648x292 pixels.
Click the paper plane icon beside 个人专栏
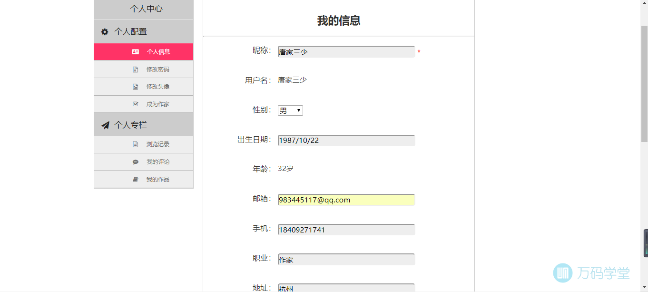tap(105, 125)
